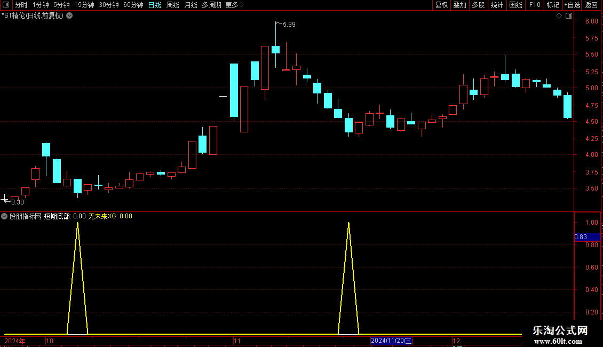Click the 10 month marker on time axis
The height and width of the screenshot is (347, 603).
[50, 341]
